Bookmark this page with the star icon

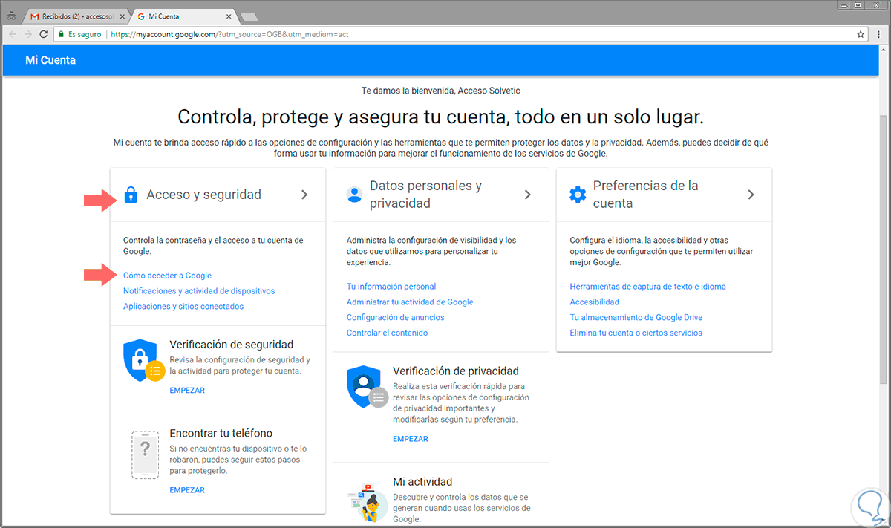(861, 34)
